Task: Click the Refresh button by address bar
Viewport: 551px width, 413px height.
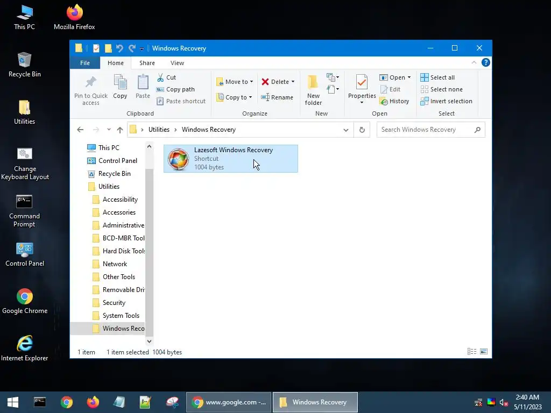Action: pyautogui.click(x=362, y=130)
